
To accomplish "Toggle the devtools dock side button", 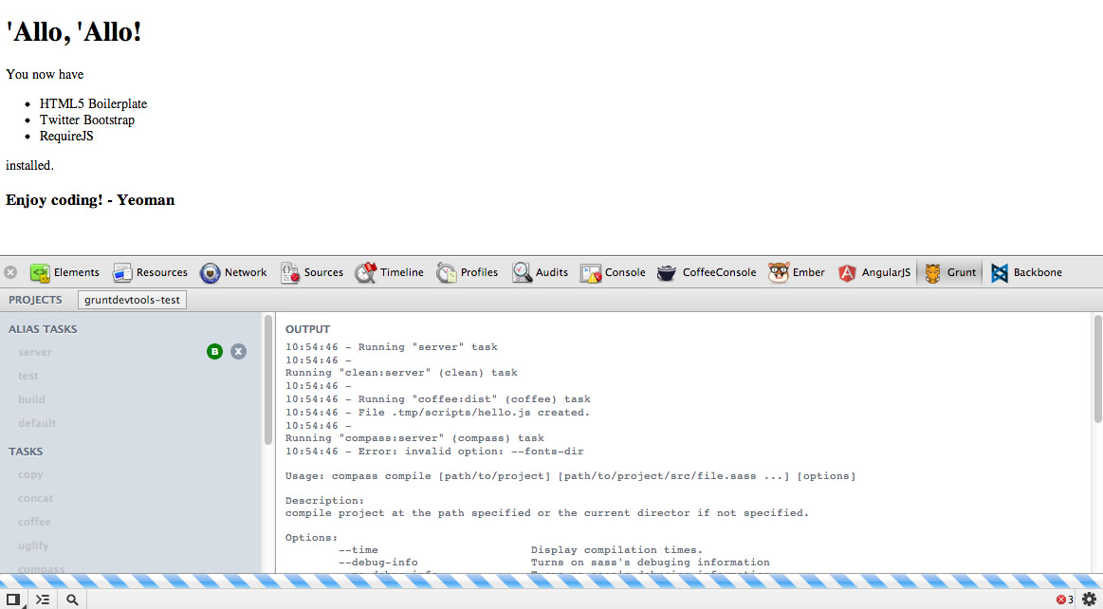I will 13,600.
